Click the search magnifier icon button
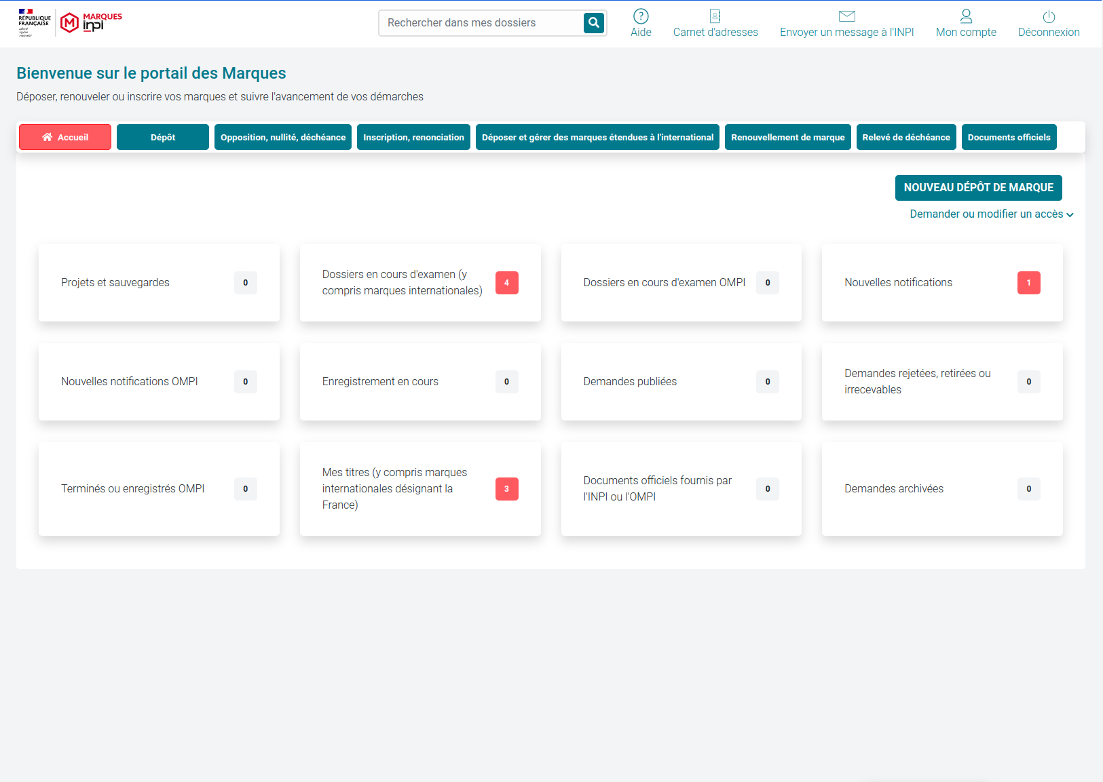The width and height of the screenshot is (1103, 782). (594, 23)
